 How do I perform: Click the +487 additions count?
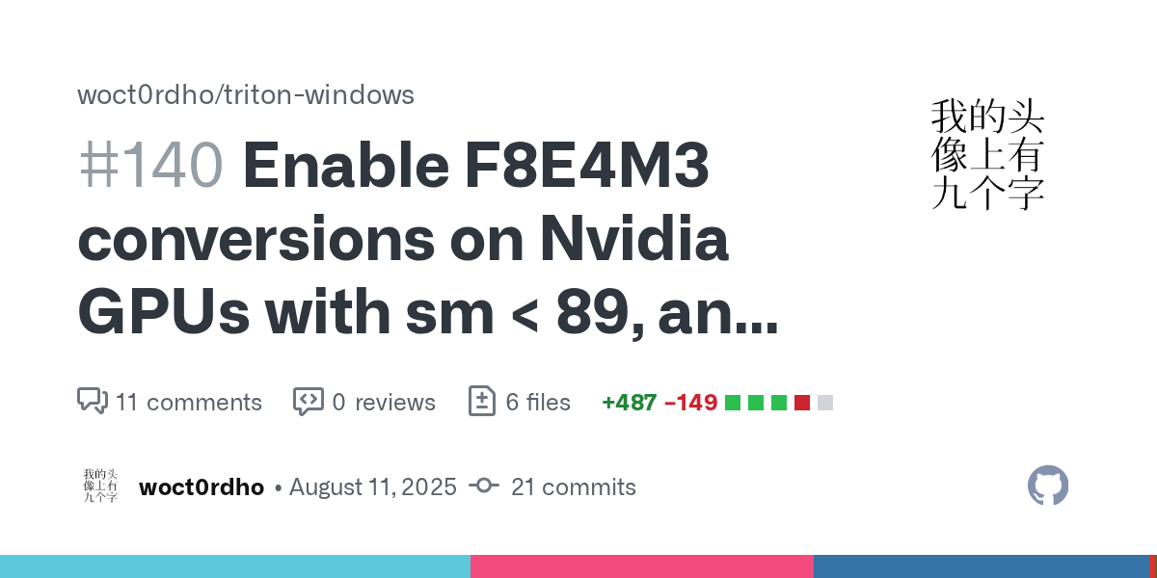click(x=628, y=403)
